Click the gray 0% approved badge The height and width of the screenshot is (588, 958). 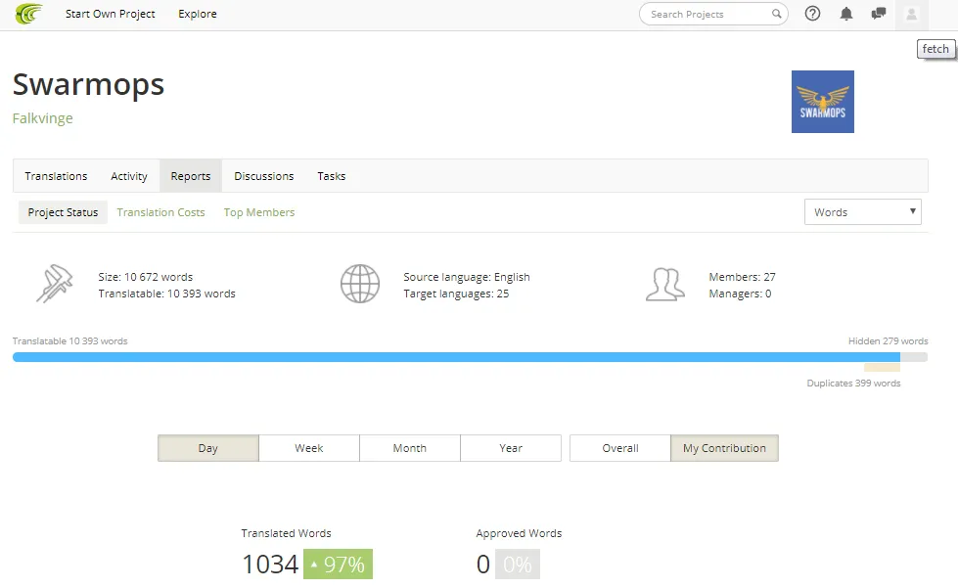tap(518, 565)
